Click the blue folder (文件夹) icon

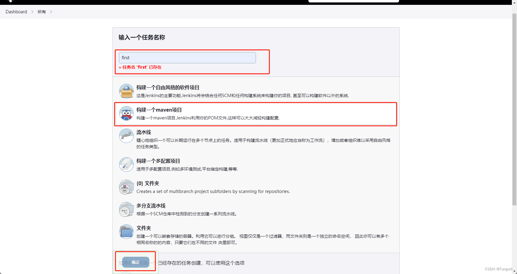tap(126, 232)
